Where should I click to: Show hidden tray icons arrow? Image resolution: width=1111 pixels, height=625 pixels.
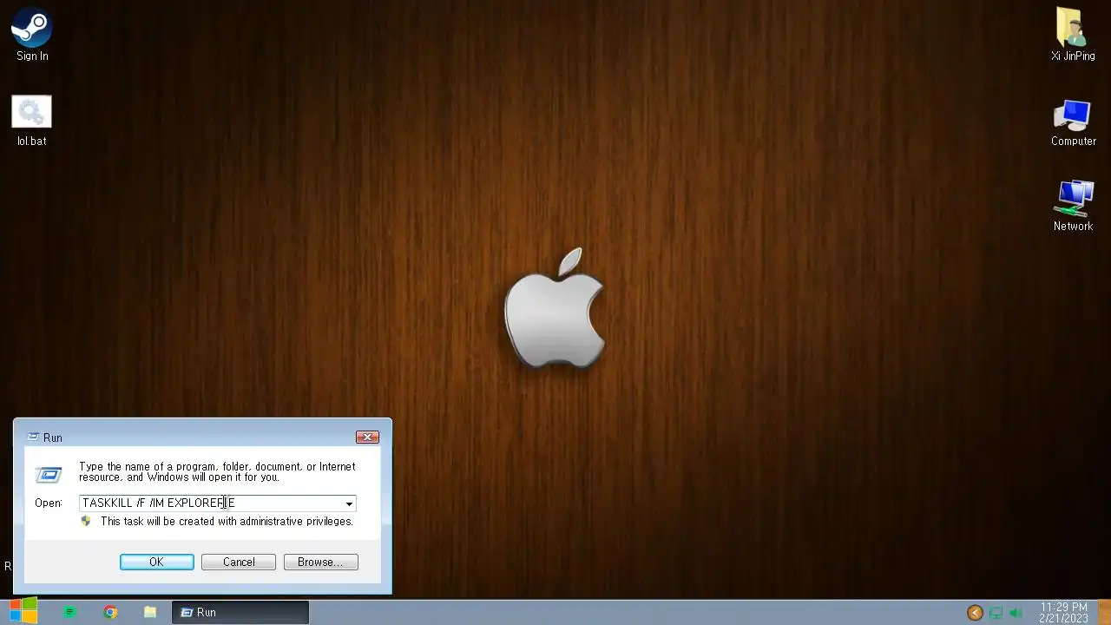pos(975,613)
